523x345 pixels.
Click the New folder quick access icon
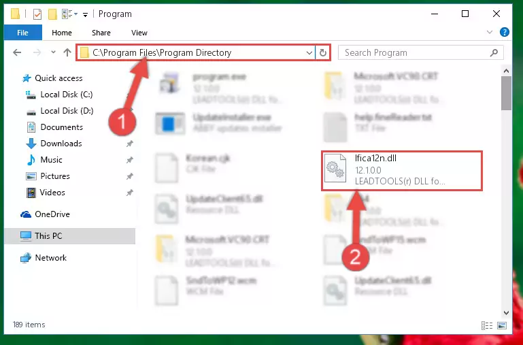pyautogui.click(x=52, y=14)
